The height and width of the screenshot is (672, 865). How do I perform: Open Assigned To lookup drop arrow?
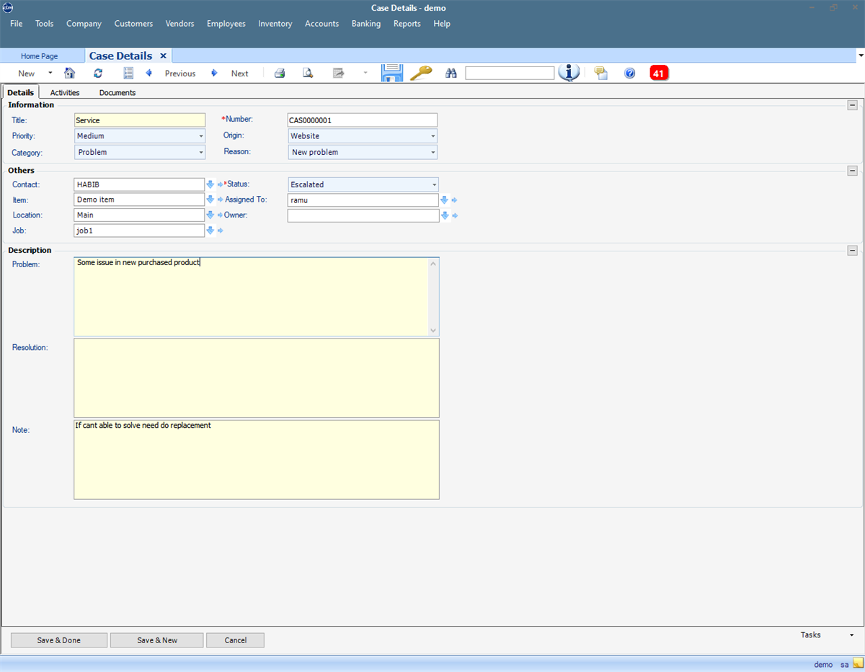445,200
